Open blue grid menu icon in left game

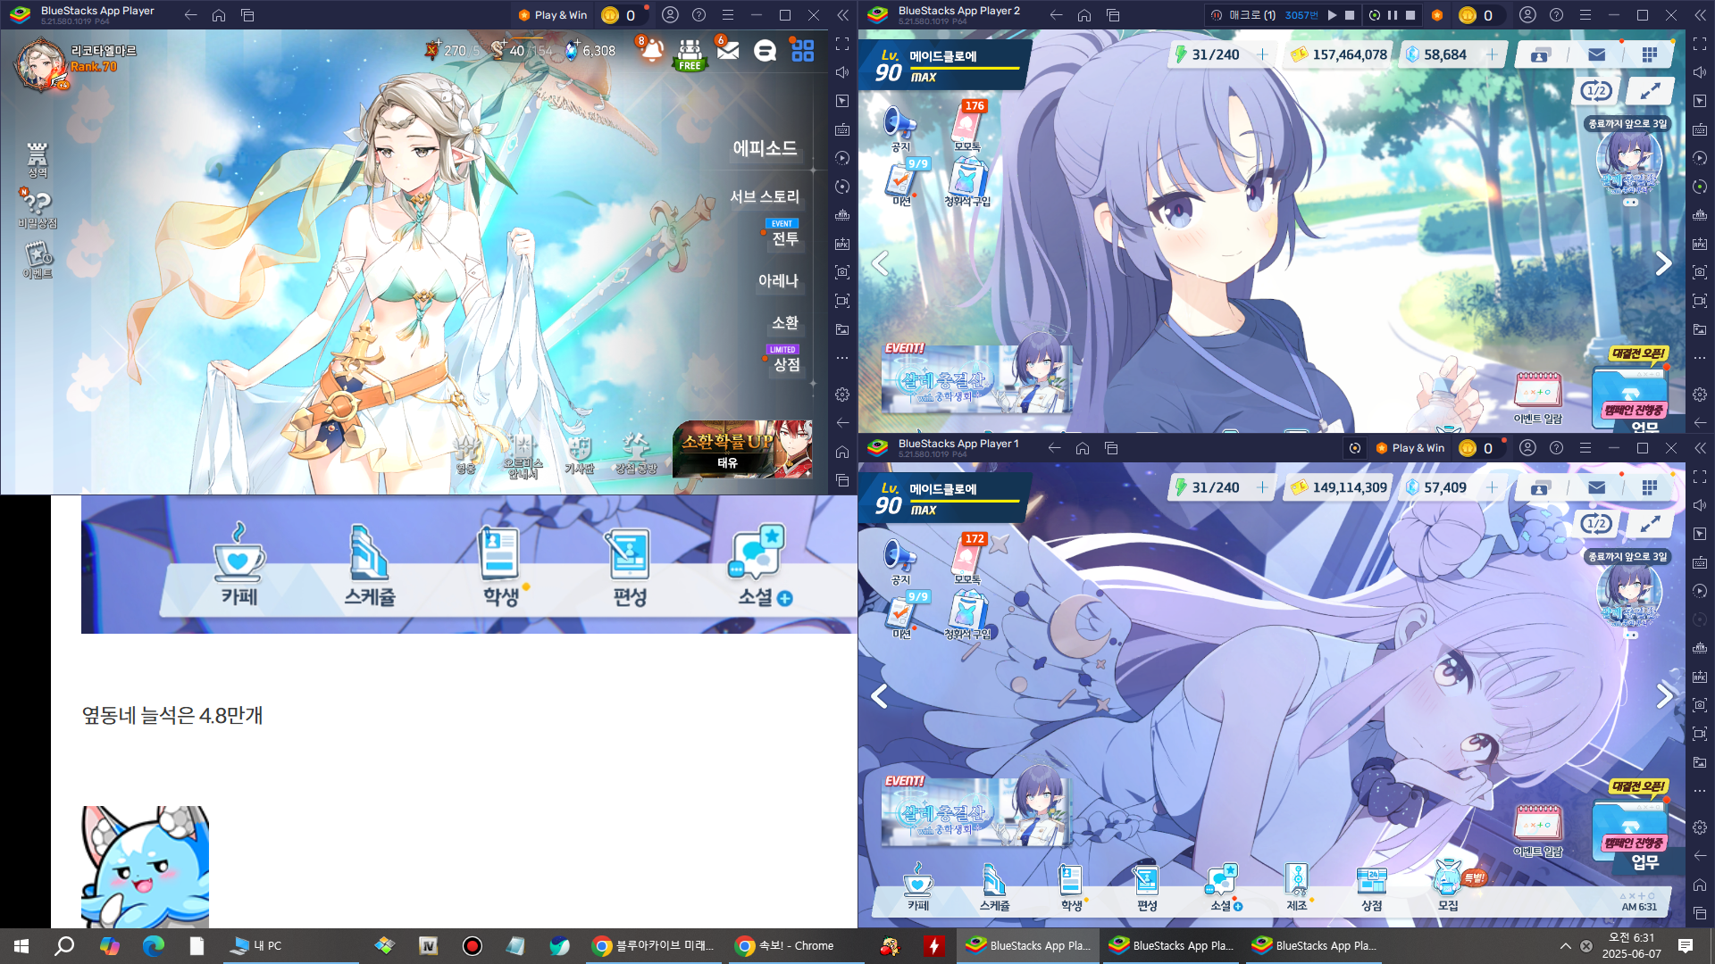802,51
